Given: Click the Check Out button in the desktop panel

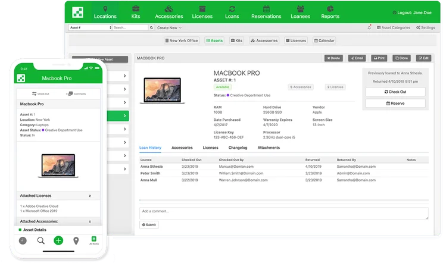Looking at the screenshot, I should coord(395,92).
